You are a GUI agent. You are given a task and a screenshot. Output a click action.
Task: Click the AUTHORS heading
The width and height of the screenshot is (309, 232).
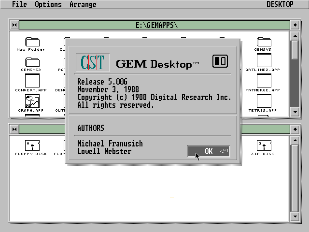point(91,128)
